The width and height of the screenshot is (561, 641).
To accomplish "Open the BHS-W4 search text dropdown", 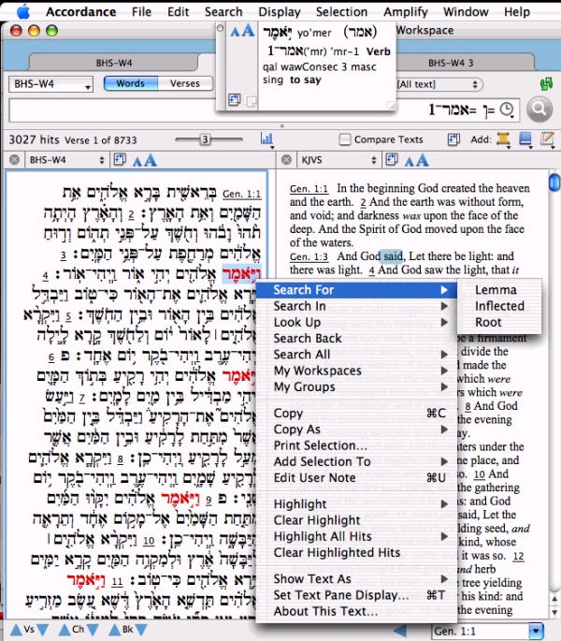I will coord(50,84).
